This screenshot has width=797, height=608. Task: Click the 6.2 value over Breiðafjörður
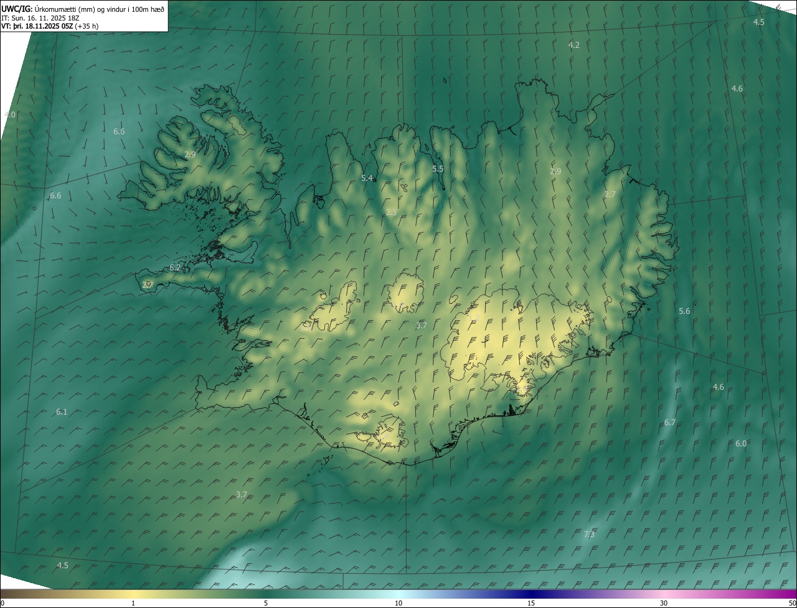coord(175,268)
